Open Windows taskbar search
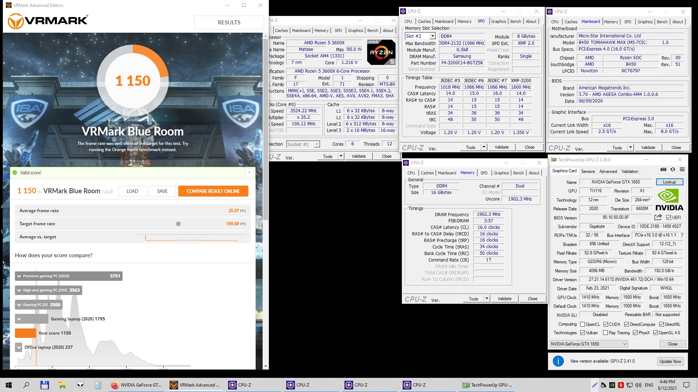The image size is (698, 392). 26,385
